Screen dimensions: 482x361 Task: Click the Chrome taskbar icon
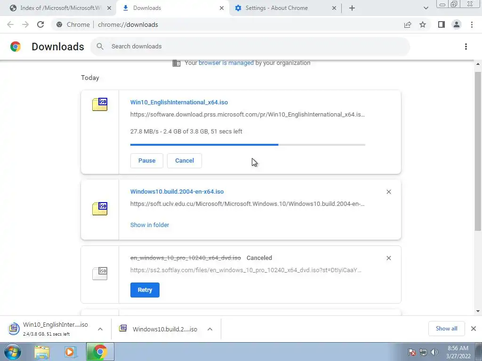[x=100, y=352]
